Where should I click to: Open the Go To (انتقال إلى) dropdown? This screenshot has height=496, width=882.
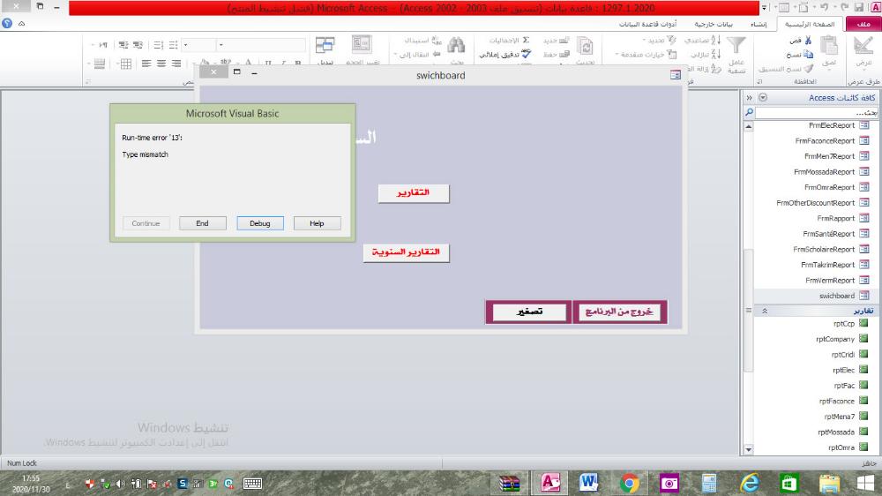417,55
